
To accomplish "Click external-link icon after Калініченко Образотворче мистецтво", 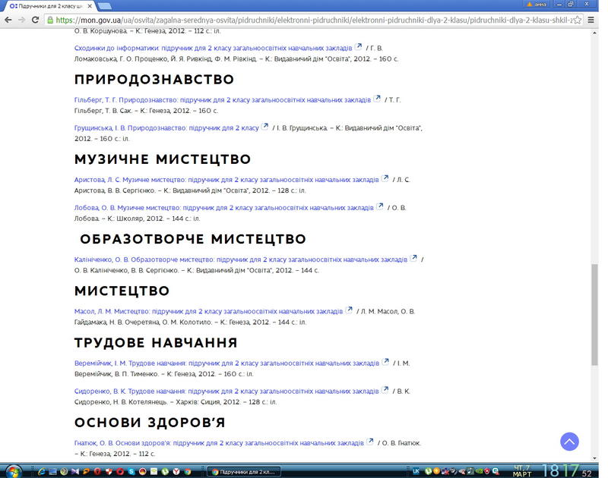I will (413, 258).
